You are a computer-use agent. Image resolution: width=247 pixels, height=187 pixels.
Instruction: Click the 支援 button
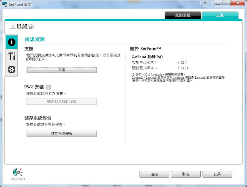click(x=62, y=70)
